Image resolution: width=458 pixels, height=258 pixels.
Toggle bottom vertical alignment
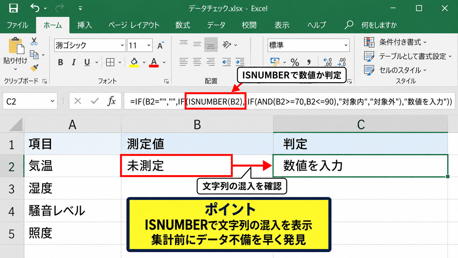click(211, 45)
